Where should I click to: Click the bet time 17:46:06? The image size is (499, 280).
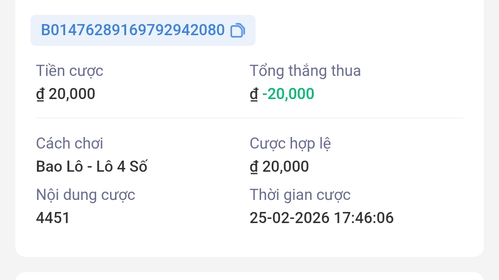pos(364,218)
